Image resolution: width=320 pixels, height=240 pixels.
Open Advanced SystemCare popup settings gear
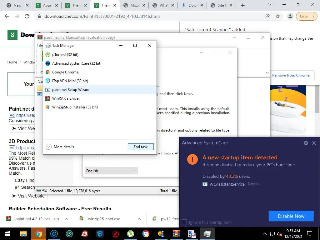306,143
